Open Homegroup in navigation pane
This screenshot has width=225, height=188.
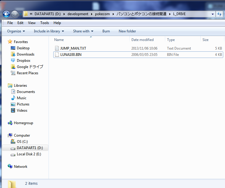(x=23, y=123)
